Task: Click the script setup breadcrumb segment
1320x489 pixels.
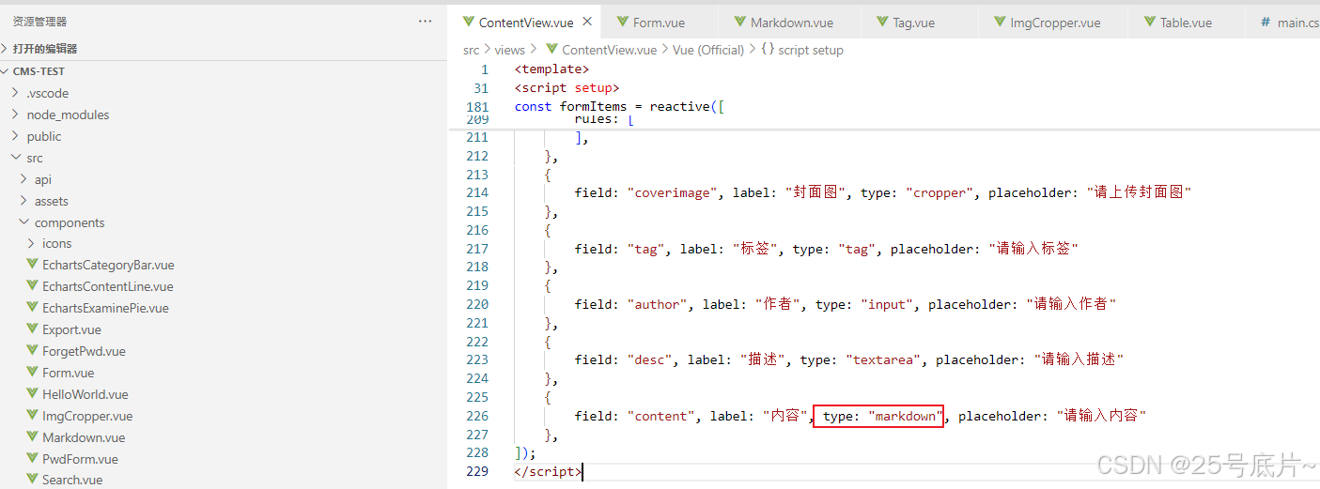Action: pyautogui.click(x=810, y=50)
